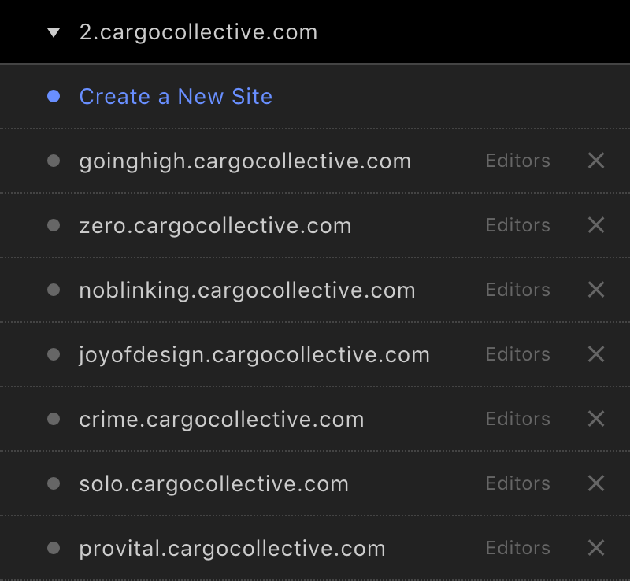Open solo.cargocollective.com site
Image resolution: width=630 pixels, height=581 pixels.
pos(213,483)
